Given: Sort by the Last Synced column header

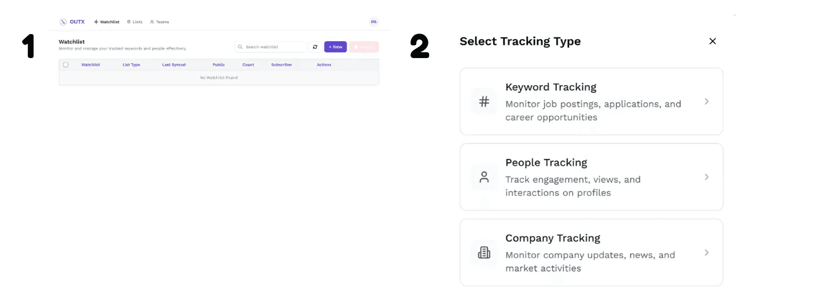Looking at the screenshot, I should pos(174,64).
